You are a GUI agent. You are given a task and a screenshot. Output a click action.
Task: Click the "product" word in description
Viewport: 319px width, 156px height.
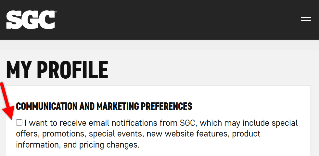(246, 134)
